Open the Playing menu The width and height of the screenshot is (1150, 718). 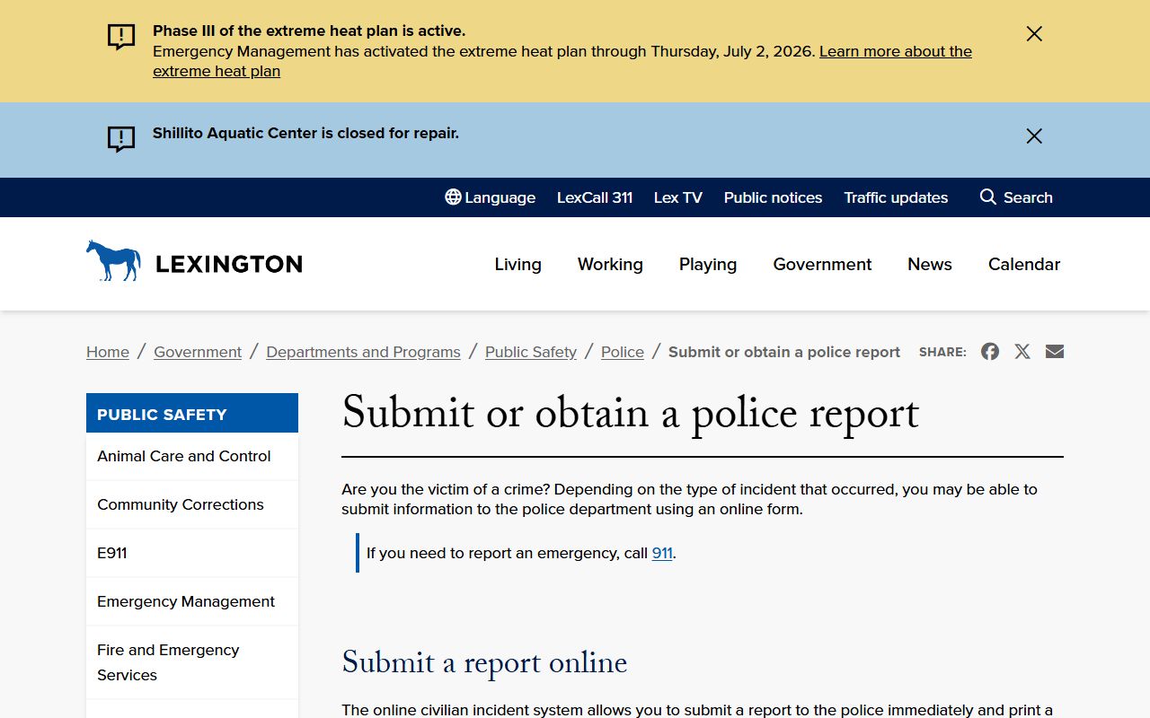[x=708, y=265]
